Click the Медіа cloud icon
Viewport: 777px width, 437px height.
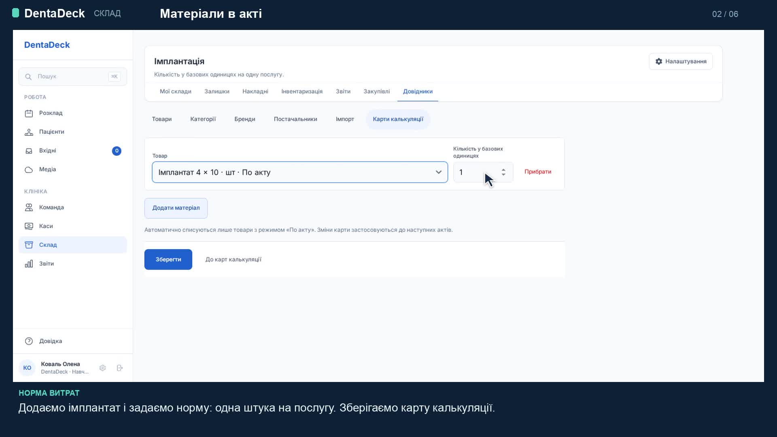(29, 170)
